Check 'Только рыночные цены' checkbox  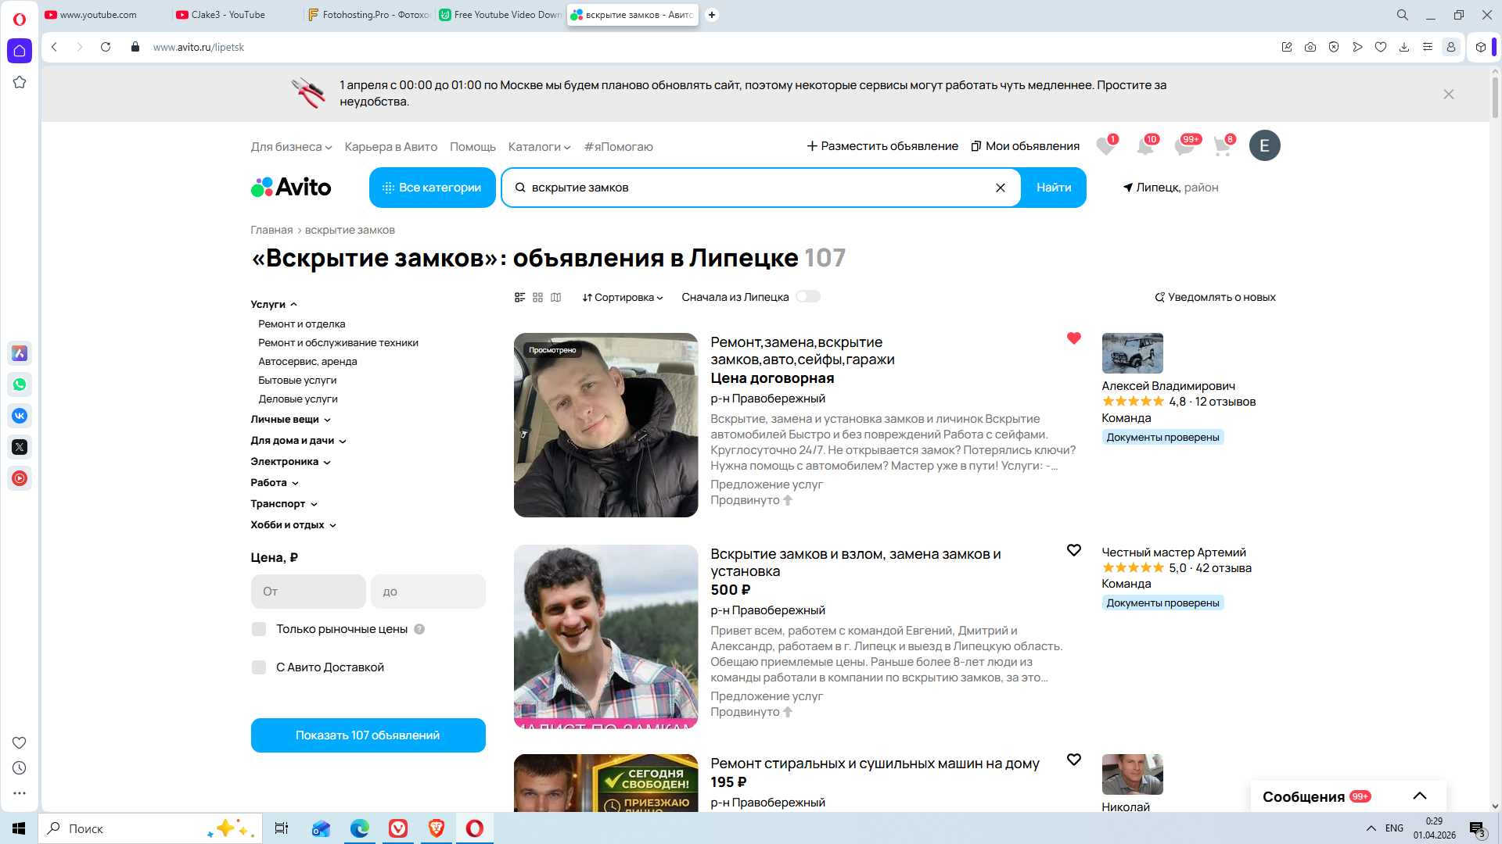pyautogui.click(x=259, y=629)
